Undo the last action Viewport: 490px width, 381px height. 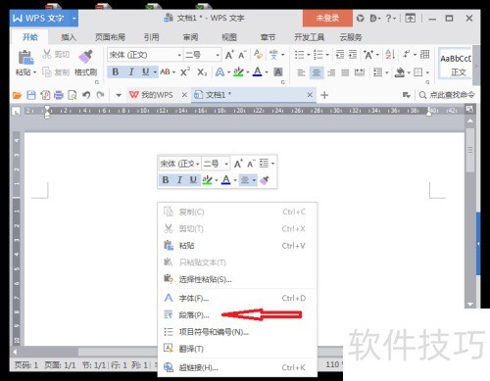(x=86, y=95)
